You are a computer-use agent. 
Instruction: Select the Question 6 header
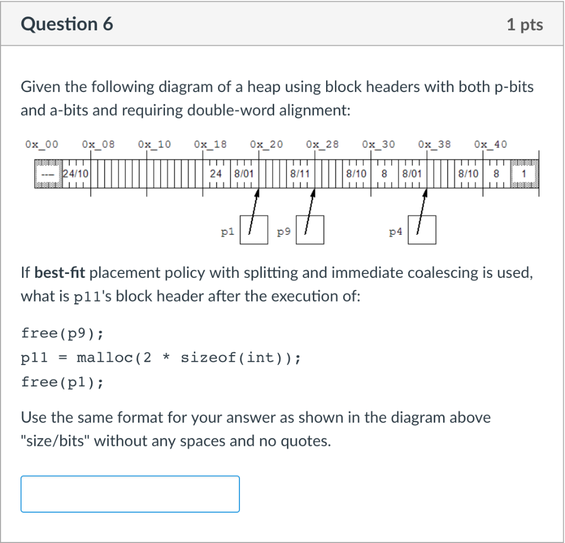(67, 24)
